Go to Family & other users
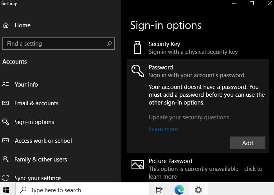274x195 pixels. (x=41, y=160)
